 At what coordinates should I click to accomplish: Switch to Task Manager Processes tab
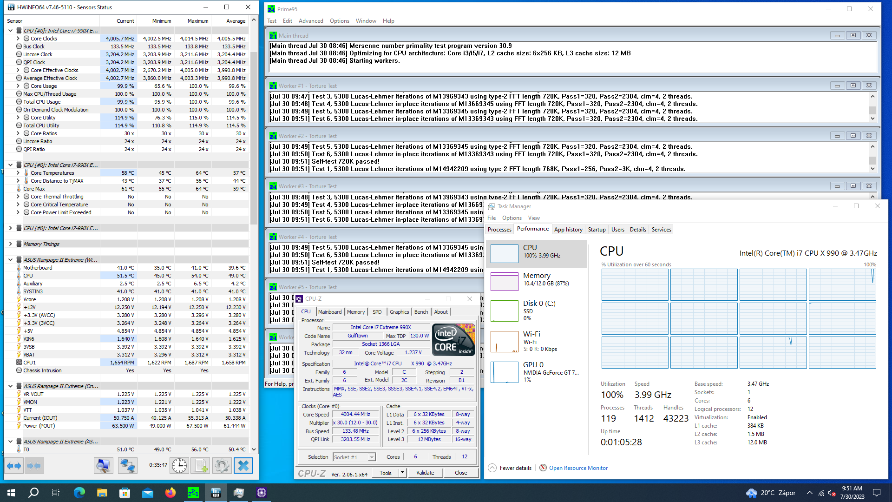pyautogui.click(x=499, y=230)
